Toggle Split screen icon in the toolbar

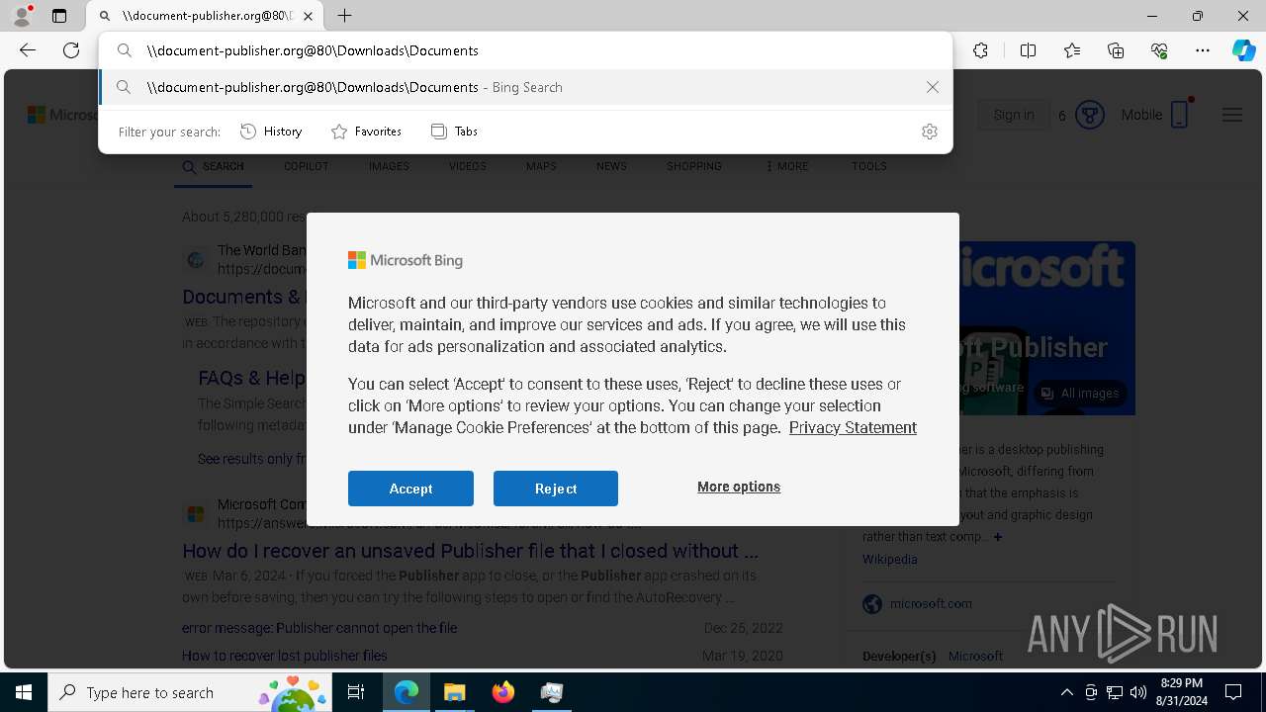tap(1028, 50)
